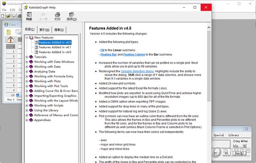256x163 pixels.
Task: Select Features Added in v4.1 topic
Action: coord(55,47)
